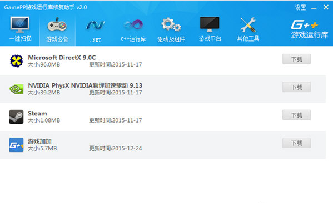Click the DirectX row's 更新时间:2015-11-17 date
333x203 pixels.
(115, 64)
